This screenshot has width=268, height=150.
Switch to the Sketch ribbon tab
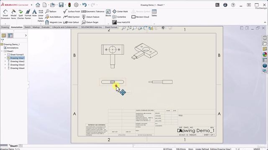(x=27, y=27)
